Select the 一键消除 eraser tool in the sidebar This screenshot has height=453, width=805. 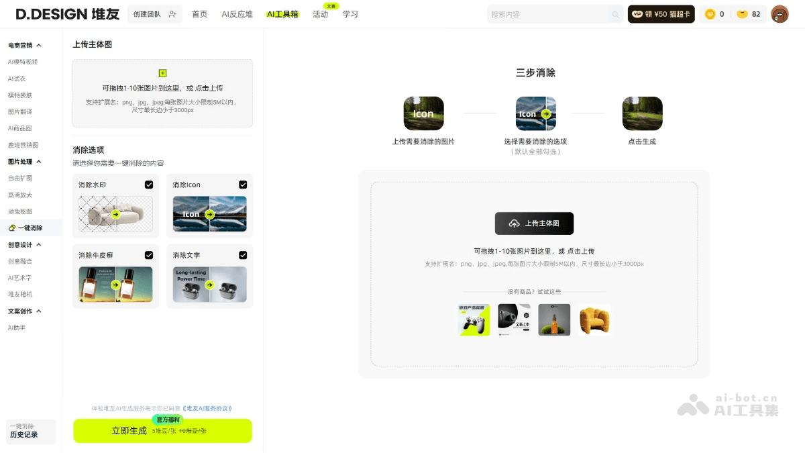pos(30,228)
